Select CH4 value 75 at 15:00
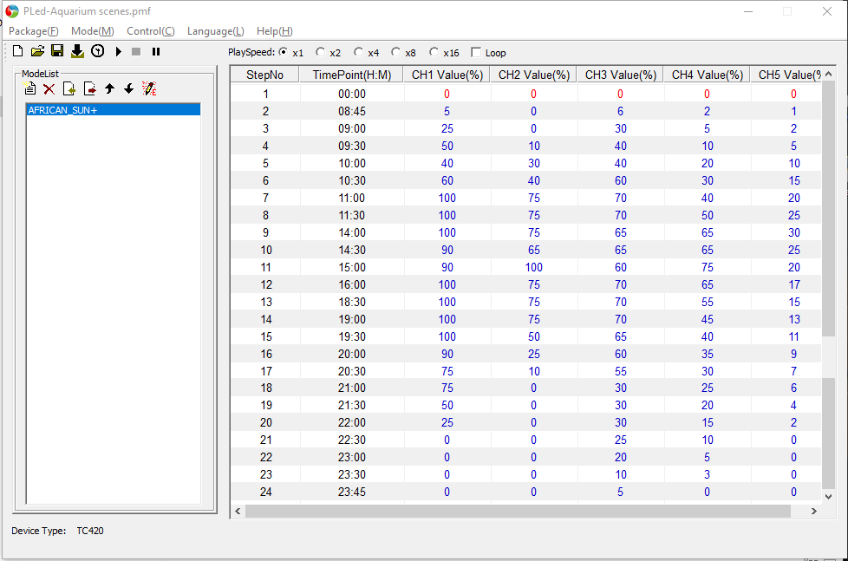 707,267
